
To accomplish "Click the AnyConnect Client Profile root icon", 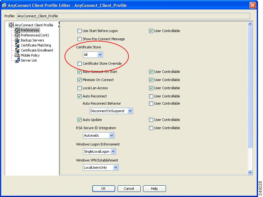I will click(11, 25).
